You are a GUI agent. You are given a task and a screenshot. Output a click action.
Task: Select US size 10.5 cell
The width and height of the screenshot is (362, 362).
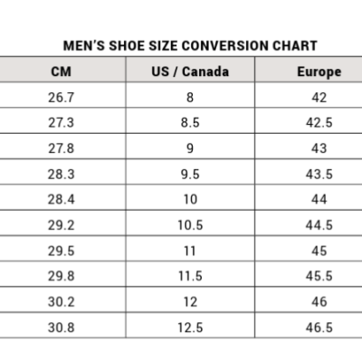pyautogui.click(x=190, y=225)
